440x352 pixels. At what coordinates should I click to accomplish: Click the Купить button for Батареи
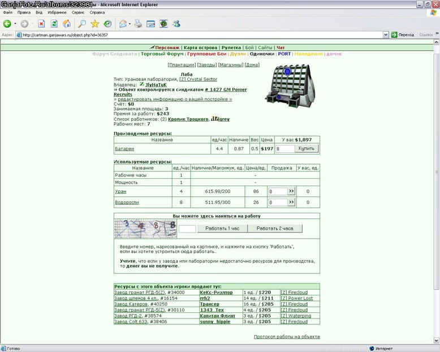click(x=307, y=148)
